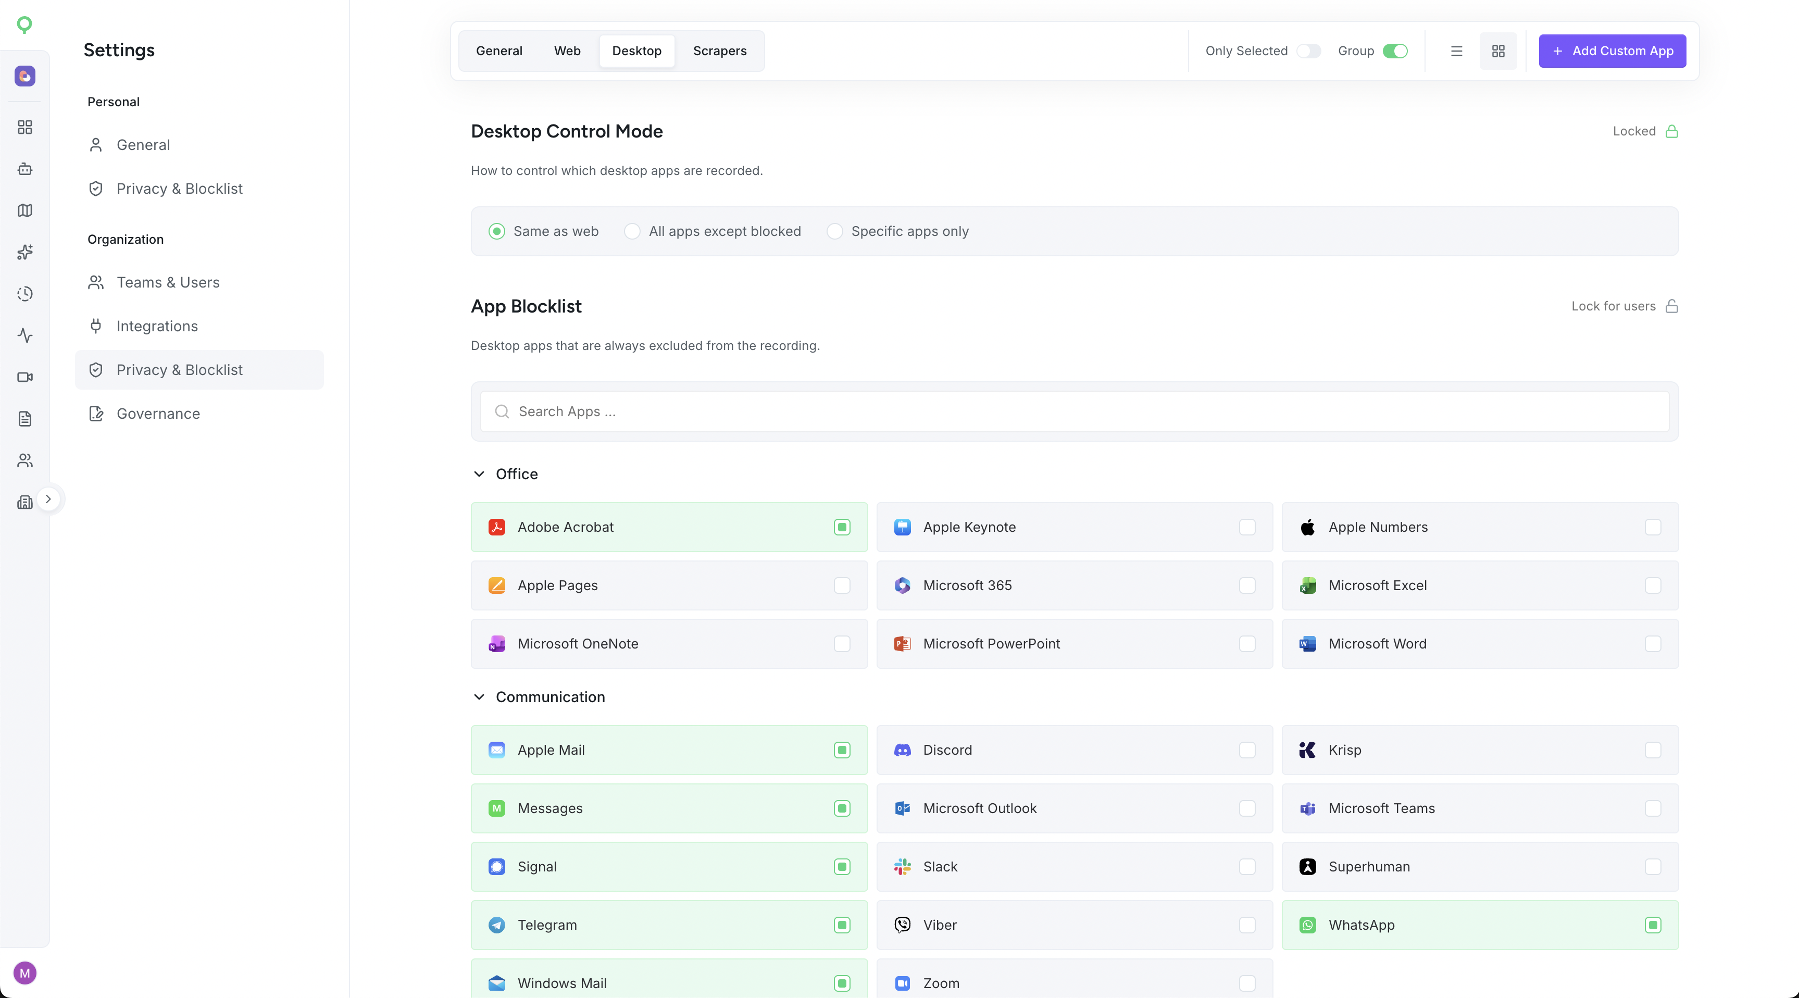Image resolution: width=1799 pixels, height=998 pixels.
Task: Select the Desktop tab
Action: click(637, 51)
